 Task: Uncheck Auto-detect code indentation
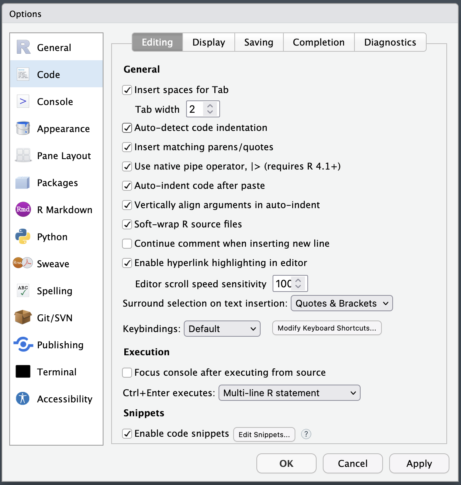(x=127, y=128)
